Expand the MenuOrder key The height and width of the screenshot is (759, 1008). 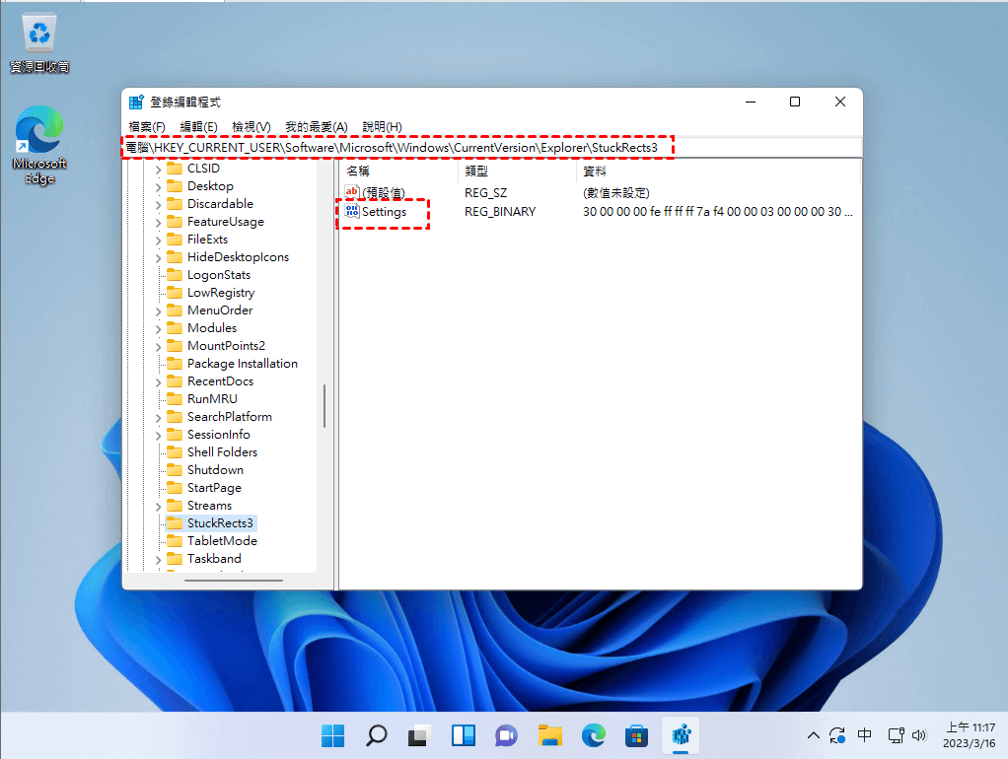click(158, 311)
